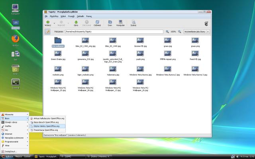
Task: Reload the folder with Odśwież icon
Action: [97, 23]
